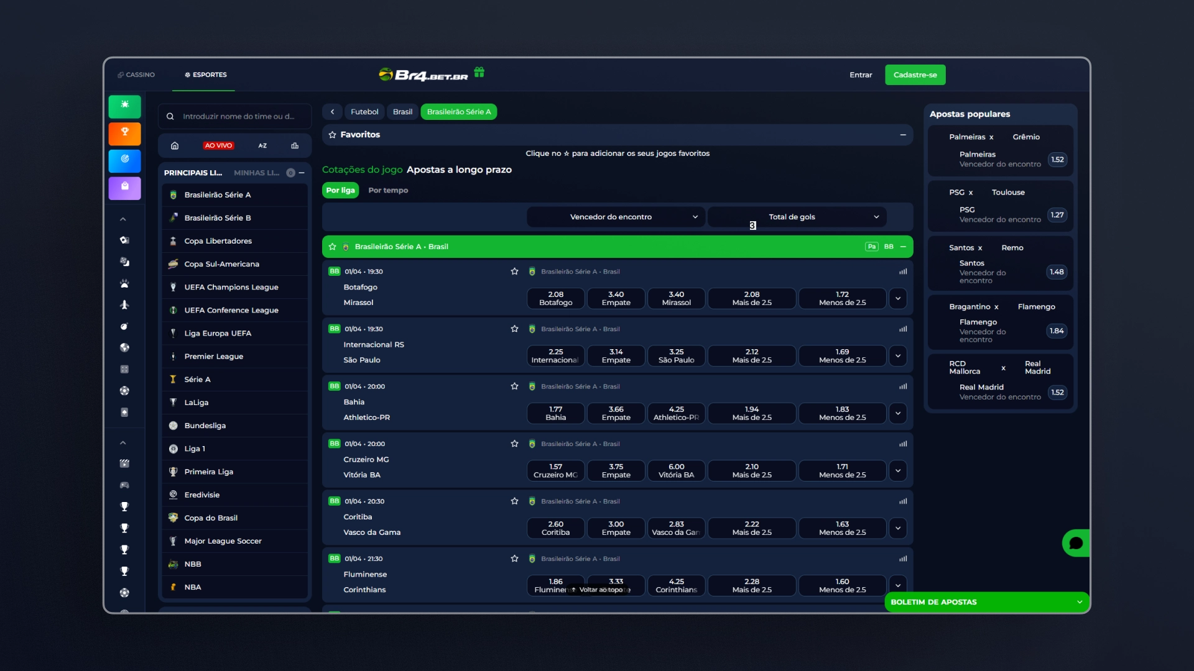Click the Pa badge in league header
This screenshot has height=671, width=1194.
pyautogui.click(x=872, y=247)
